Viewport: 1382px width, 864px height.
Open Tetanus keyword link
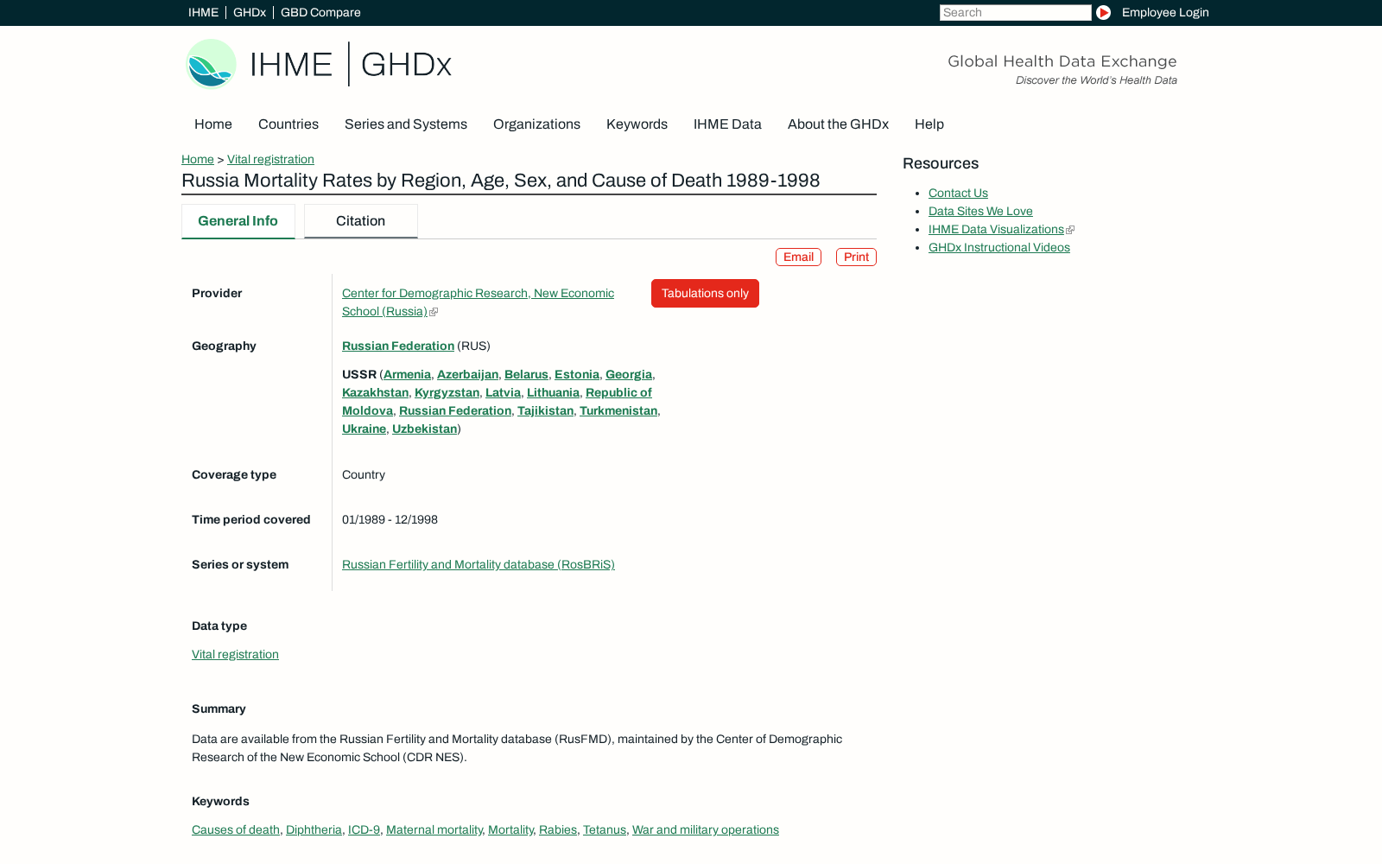(x=605, y=830)
